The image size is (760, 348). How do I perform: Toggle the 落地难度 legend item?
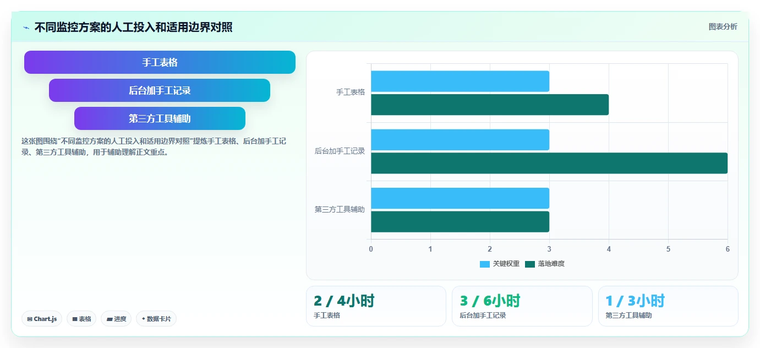click(545, 264)
